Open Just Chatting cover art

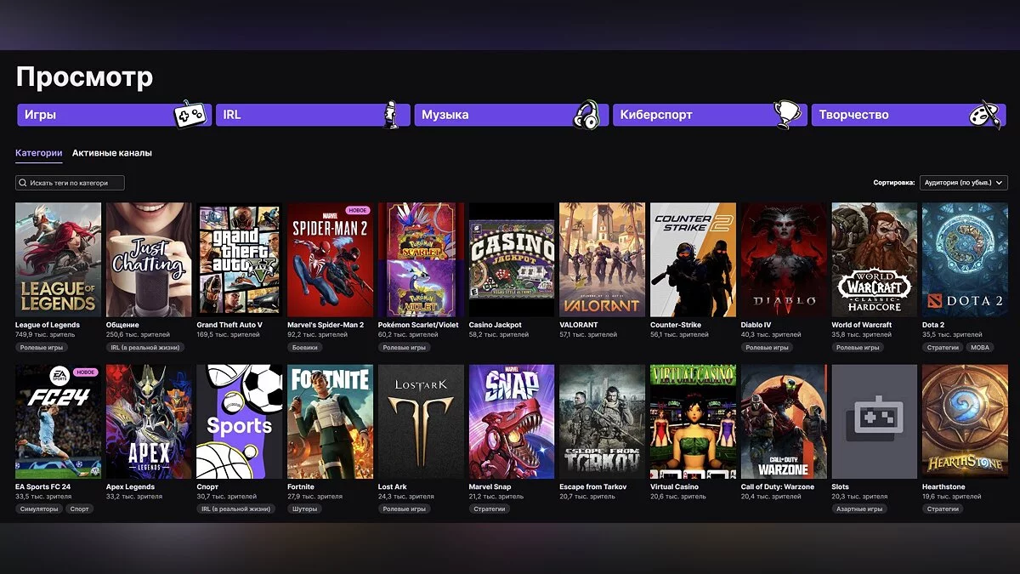pyautogui.click(x=149, y=259)
